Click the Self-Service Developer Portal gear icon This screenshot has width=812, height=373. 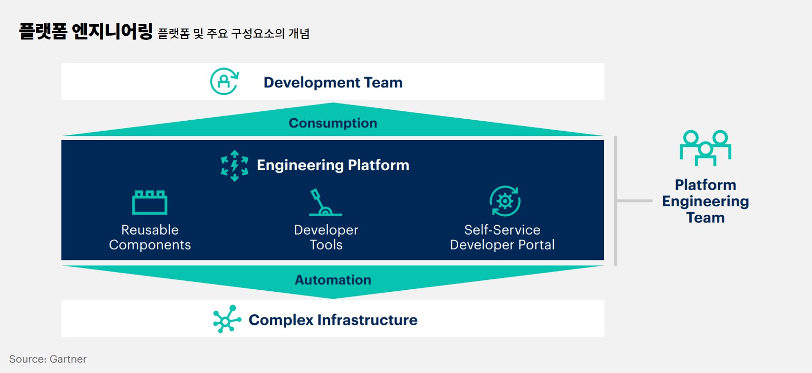[505, 201]
